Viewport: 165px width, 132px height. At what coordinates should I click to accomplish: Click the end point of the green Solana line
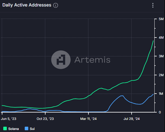click(x=153, y=41)
